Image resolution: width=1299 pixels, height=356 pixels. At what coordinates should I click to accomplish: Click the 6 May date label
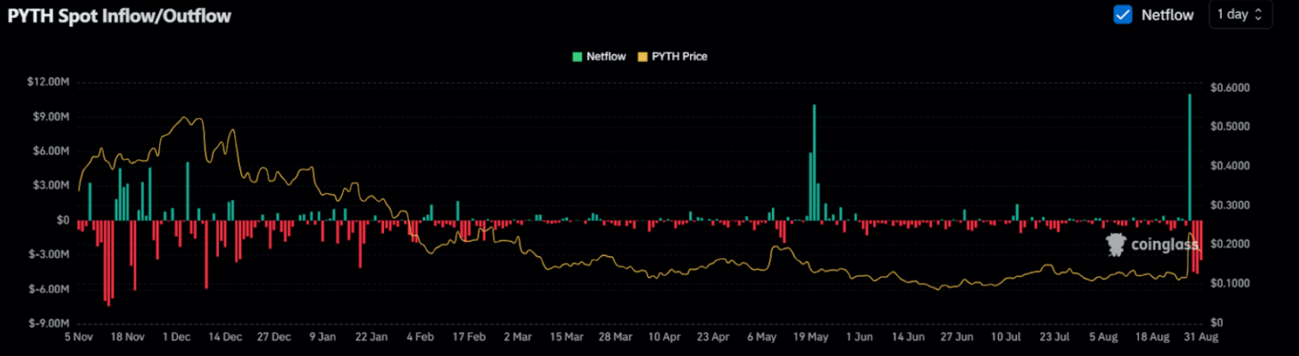click(762, 337)
